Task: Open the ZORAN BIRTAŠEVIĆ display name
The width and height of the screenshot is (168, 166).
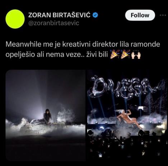Action: tap(59, 15)
